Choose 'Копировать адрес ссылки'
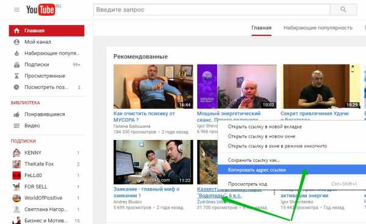 click(x=292, y=170)
